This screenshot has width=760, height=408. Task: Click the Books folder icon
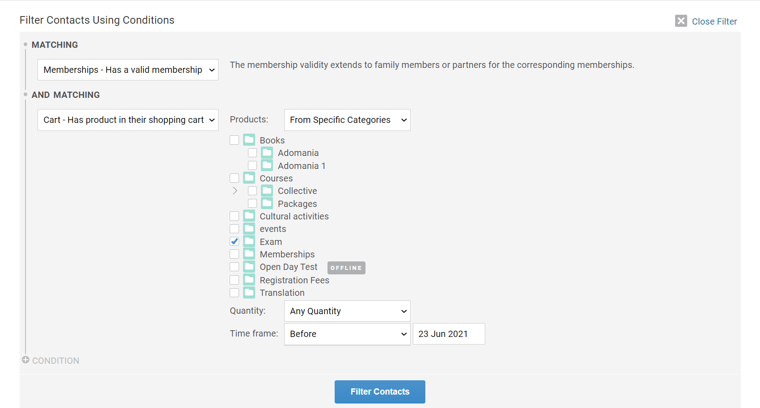pos(249,140)
